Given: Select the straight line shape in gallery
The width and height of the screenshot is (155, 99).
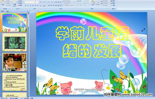Looking at the screenshot, I should pyautogui.click(x=82, y=1).
